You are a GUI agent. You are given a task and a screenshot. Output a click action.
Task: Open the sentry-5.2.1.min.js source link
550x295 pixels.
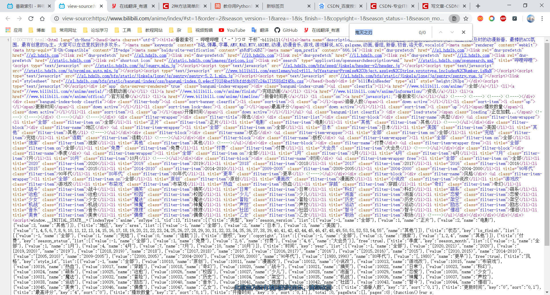pos(155,76)
